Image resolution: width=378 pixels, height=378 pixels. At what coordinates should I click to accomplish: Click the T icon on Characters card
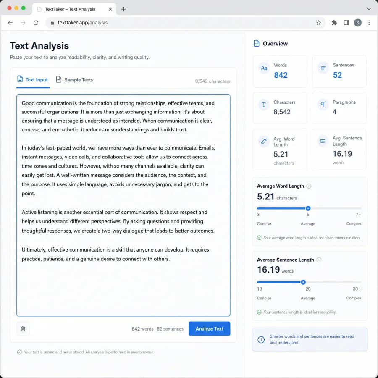point(264,105)
